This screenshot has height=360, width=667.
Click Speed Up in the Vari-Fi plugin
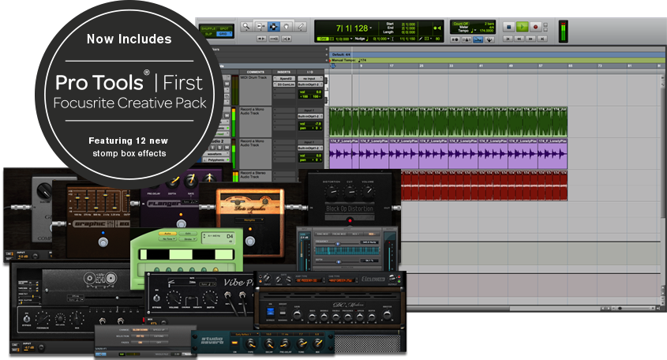tap(159, 330)
